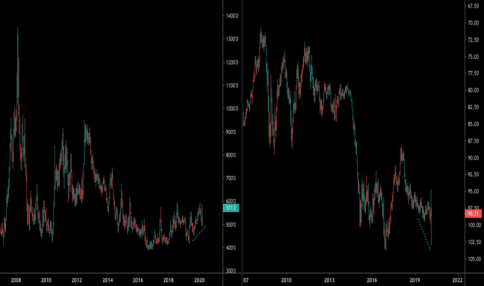Screen dimensions: 484x286
Task: Click the 1400'0 price axis label
Action: pyautogui.click(x=232, y=16)
